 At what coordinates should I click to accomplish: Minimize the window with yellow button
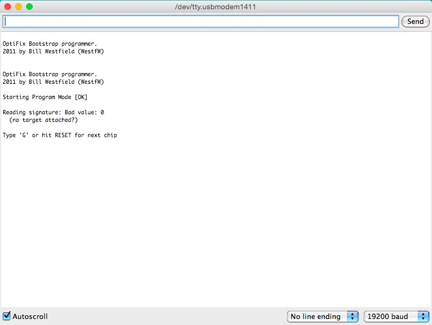[18, 7]
